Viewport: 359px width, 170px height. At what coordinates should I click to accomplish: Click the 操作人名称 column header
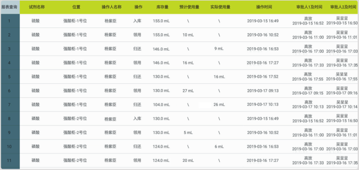point(111,7)
